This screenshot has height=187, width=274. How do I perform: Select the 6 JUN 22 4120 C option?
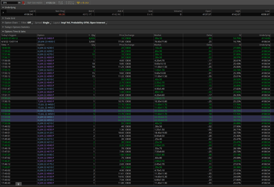(46, 133)
